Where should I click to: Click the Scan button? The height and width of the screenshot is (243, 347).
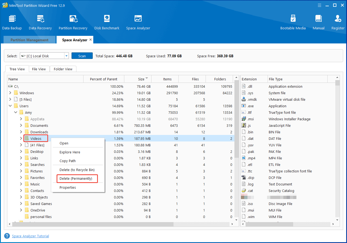tap(82, 56)
